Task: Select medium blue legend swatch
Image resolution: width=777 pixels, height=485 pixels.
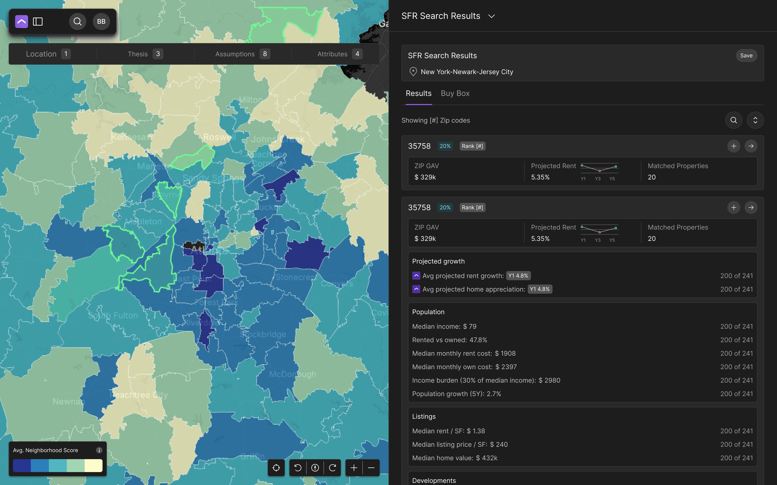Action: (x=40, y=466)
